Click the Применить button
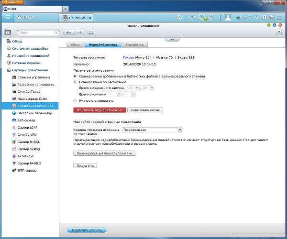The height and width of the screenshot is (239, 287). pyautogui.click(x=85, y=166)
